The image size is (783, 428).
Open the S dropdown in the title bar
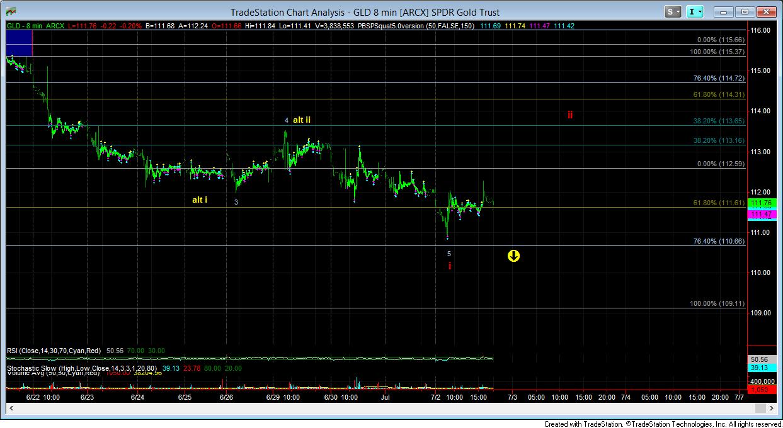pyautogui.click(x=673, y=11)
